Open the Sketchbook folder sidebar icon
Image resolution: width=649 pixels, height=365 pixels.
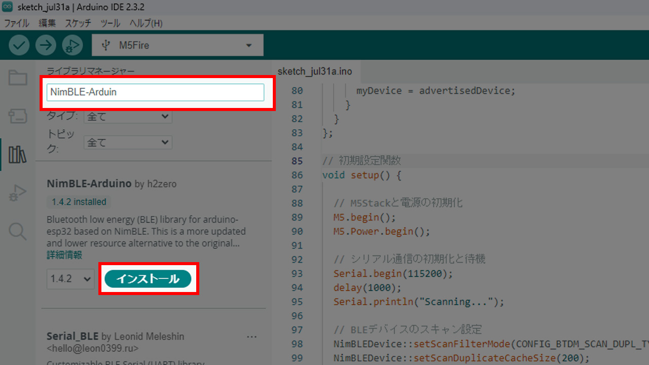point(18,78)
